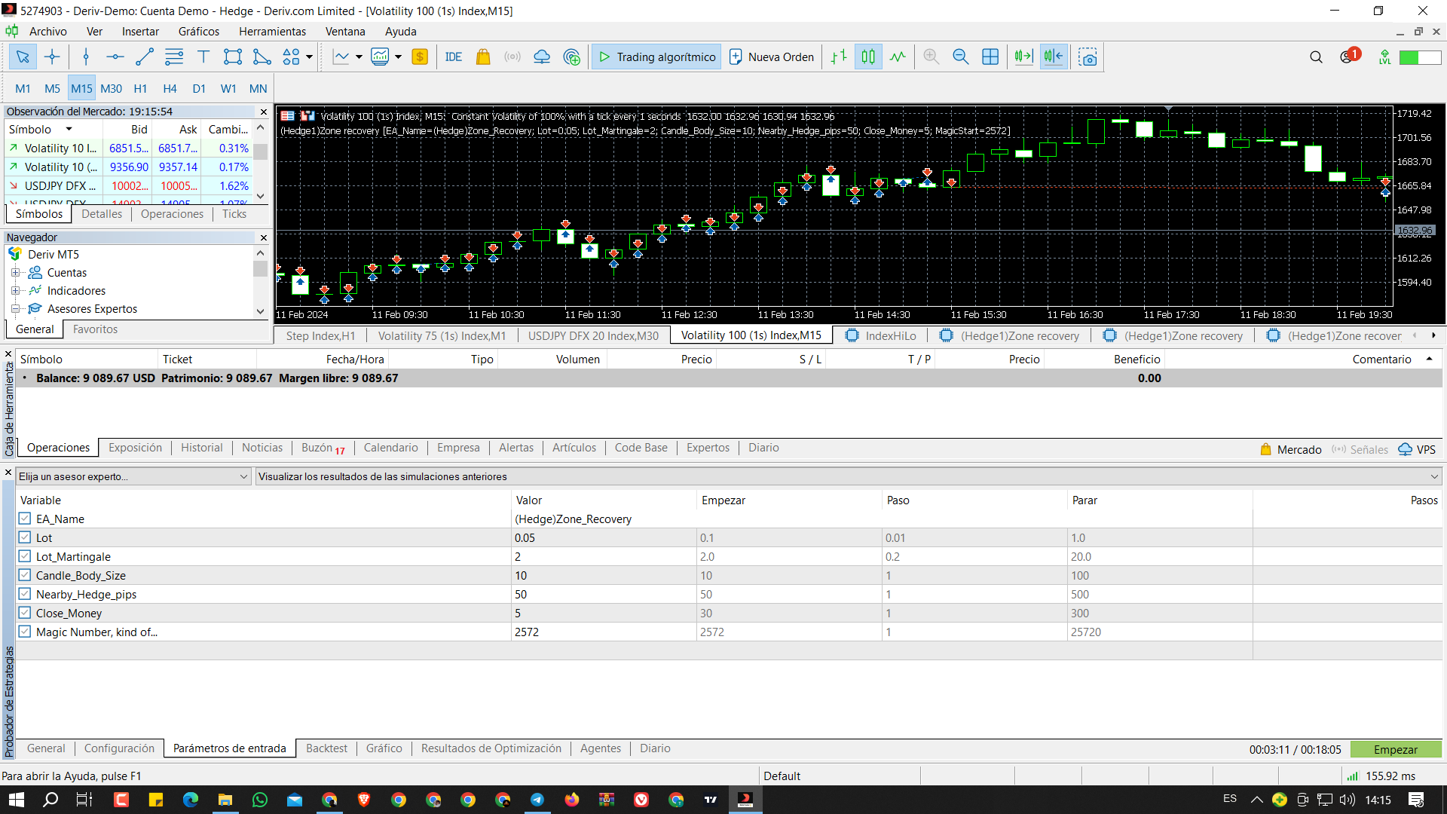Edit the Lot value field 0.05
The image size is (1447, 814).
tap(604, 537)
